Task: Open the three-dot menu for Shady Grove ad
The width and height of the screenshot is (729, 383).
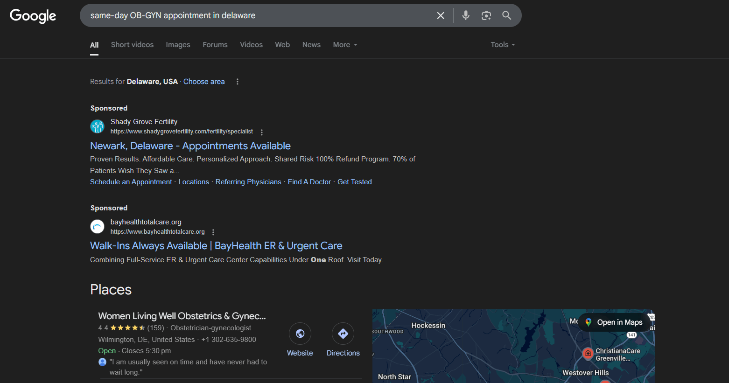Action: pyautogui.click(x=262, y=132)
